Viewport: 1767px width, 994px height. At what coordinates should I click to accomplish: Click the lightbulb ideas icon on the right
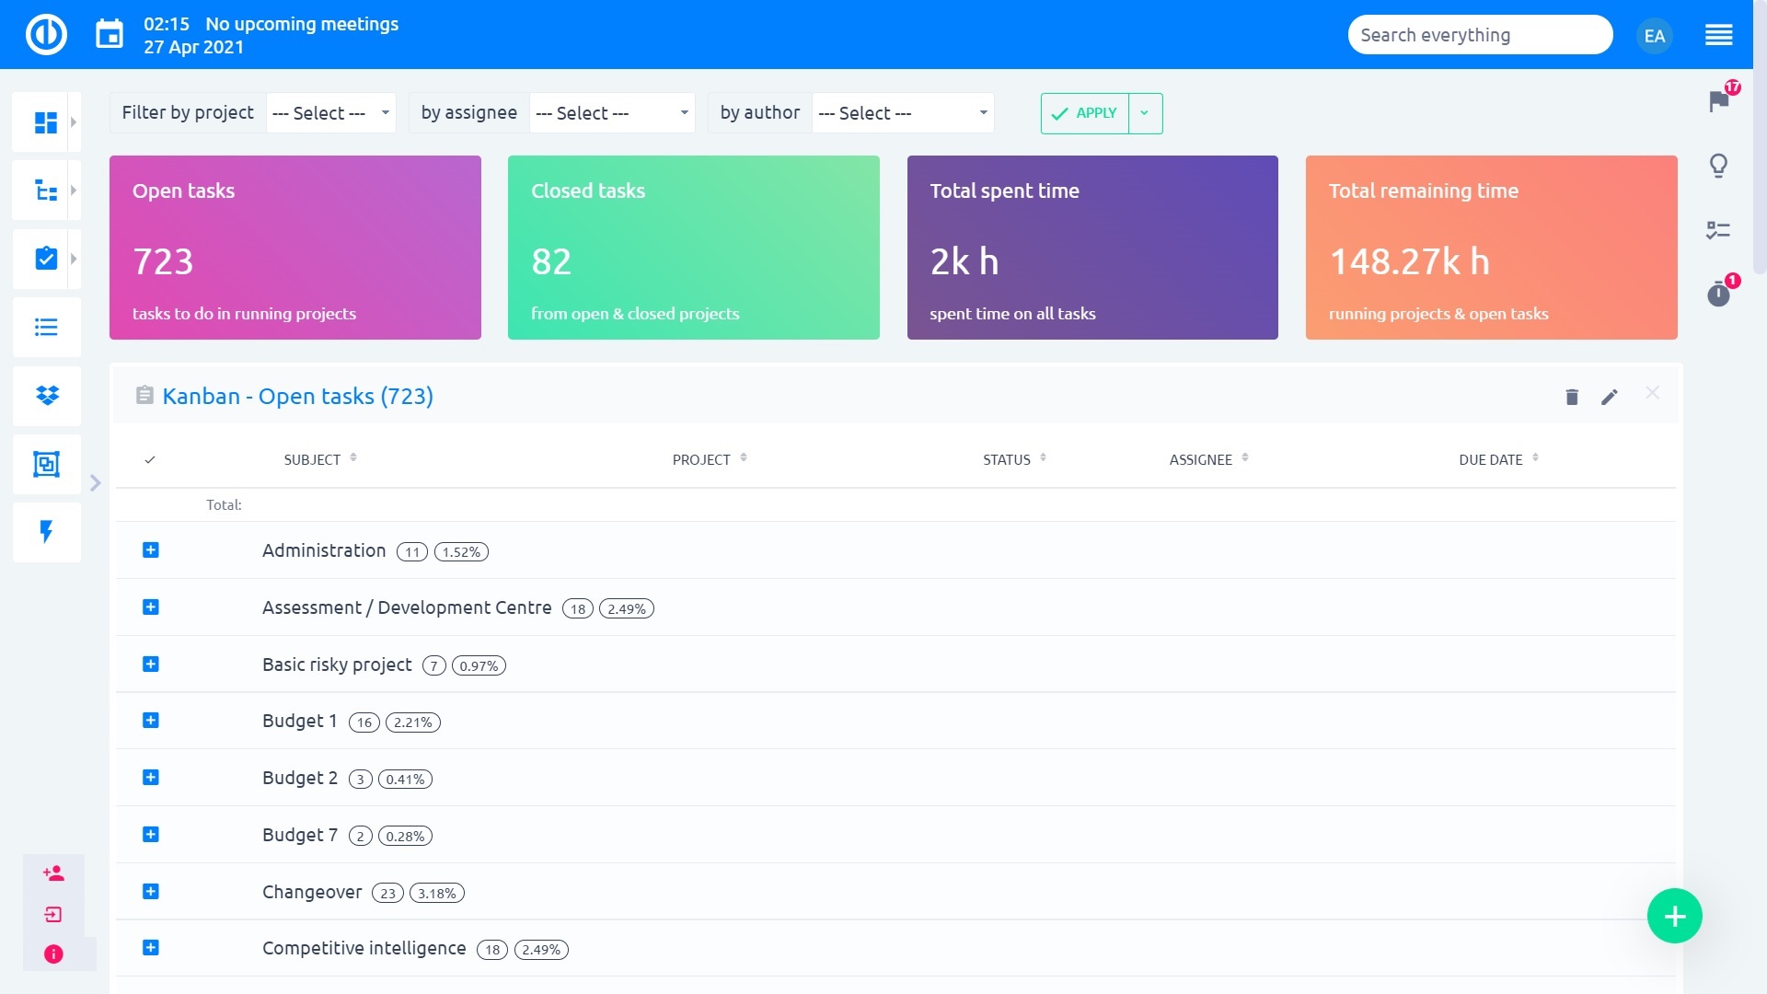click(x=1717, y=168)
